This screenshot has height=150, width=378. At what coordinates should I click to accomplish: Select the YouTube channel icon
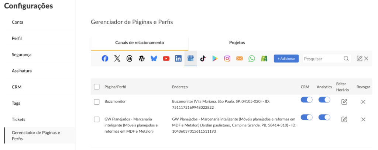pos(166,59)
